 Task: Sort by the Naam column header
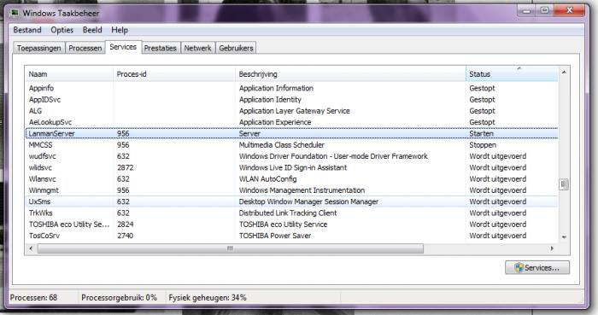[x=69, y=74]
